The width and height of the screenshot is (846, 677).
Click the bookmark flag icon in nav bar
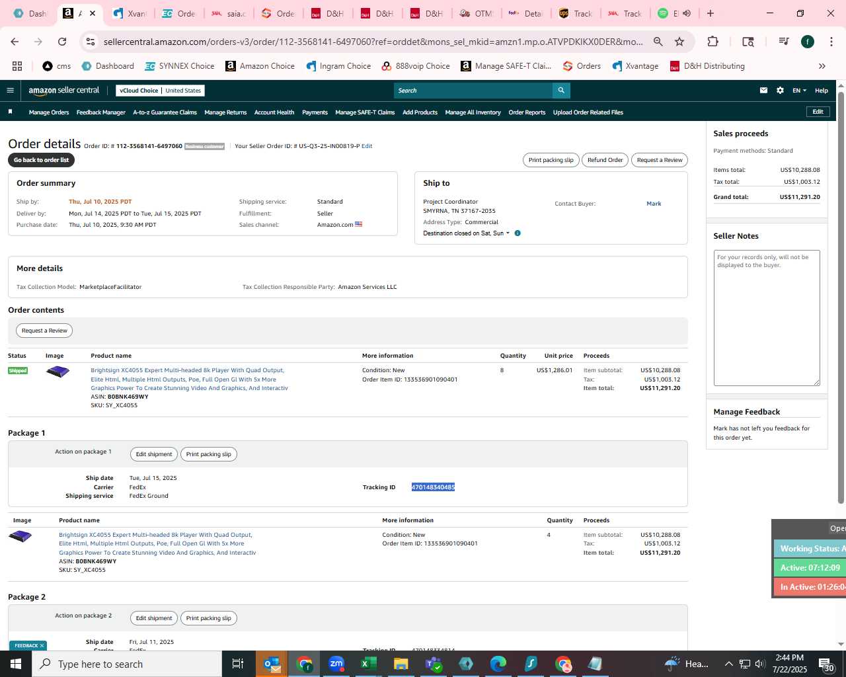(10, 112)
